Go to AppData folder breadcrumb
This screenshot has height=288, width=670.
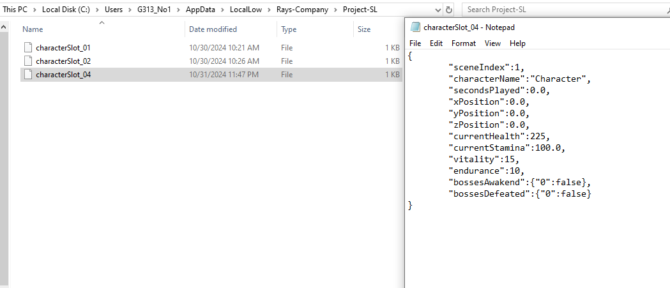coord(200,10)
